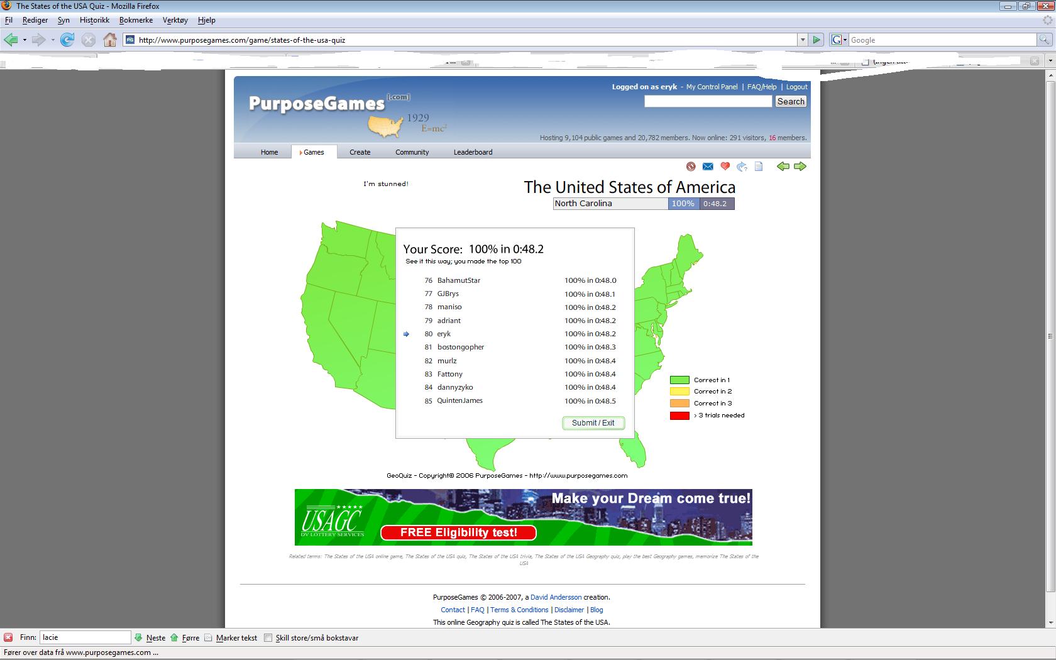Screen dimensions: 1056x660
Task: Open the Create navigation tab
Action: coord(360,152)
